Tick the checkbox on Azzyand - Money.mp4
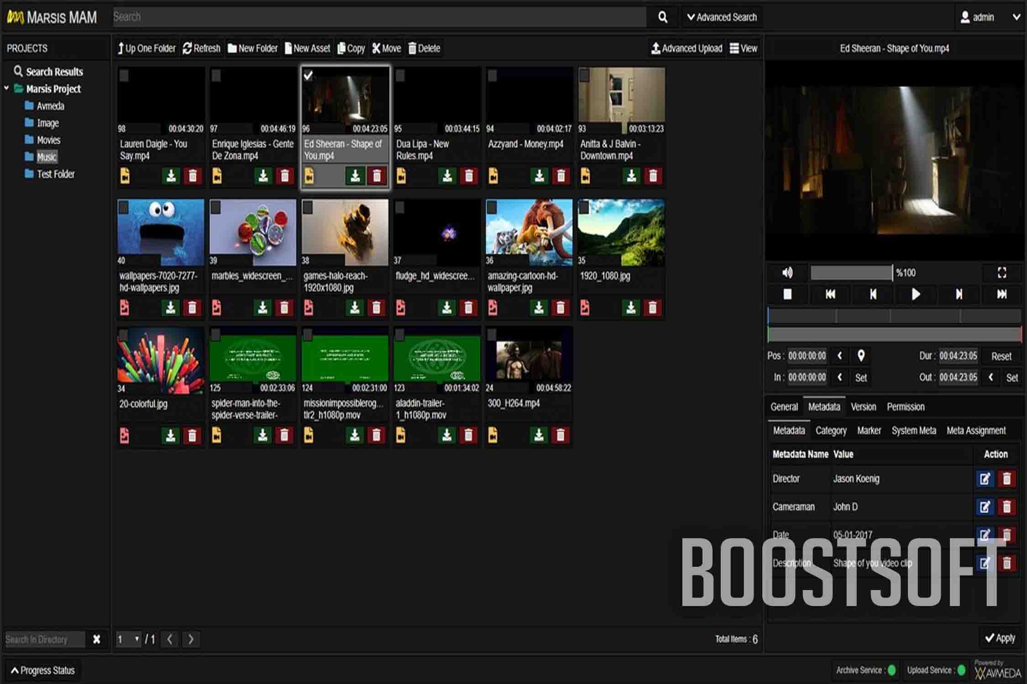Screen dimensions: 1027x684 (492, 75)
